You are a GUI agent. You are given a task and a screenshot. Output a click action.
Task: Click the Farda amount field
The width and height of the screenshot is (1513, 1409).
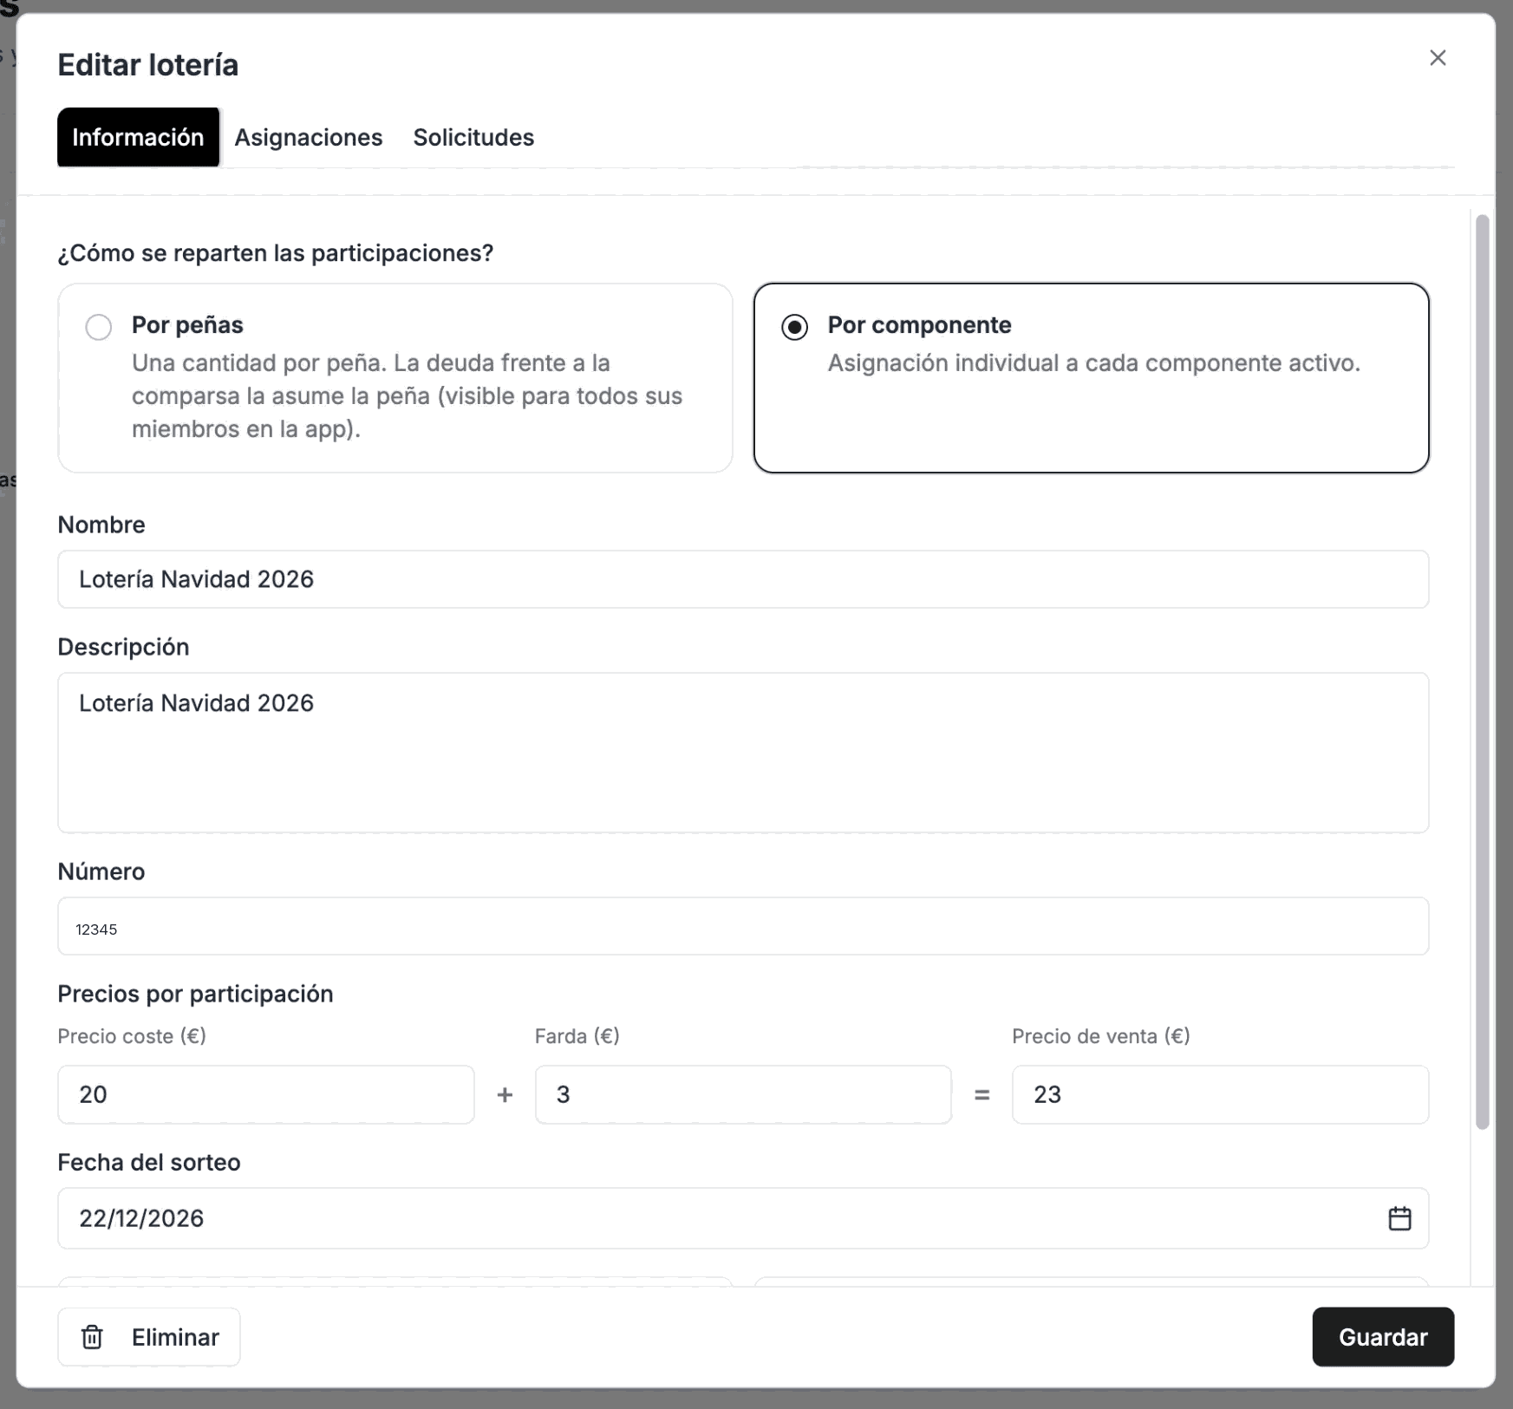(x=743, y=1094)
